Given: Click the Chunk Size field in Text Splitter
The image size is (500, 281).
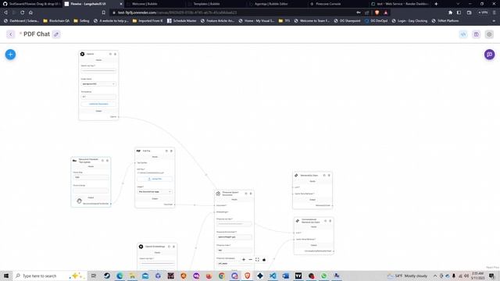Looking at the screenshot, I should point(91,177).
